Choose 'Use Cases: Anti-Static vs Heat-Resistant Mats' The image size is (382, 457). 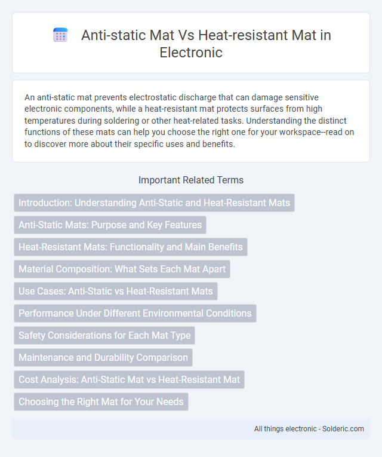coord(116,291)
